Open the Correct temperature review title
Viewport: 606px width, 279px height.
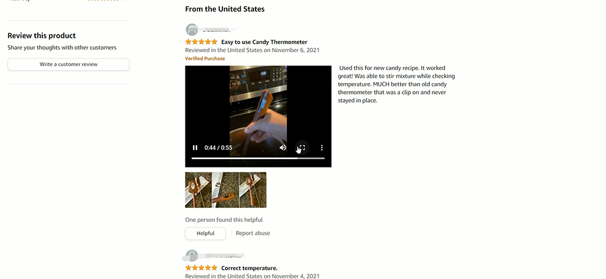pyautogui.click(x=249, y=268)
